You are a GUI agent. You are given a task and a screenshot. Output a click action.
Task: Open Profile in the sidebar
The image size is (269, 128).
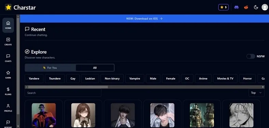point(8,108)
